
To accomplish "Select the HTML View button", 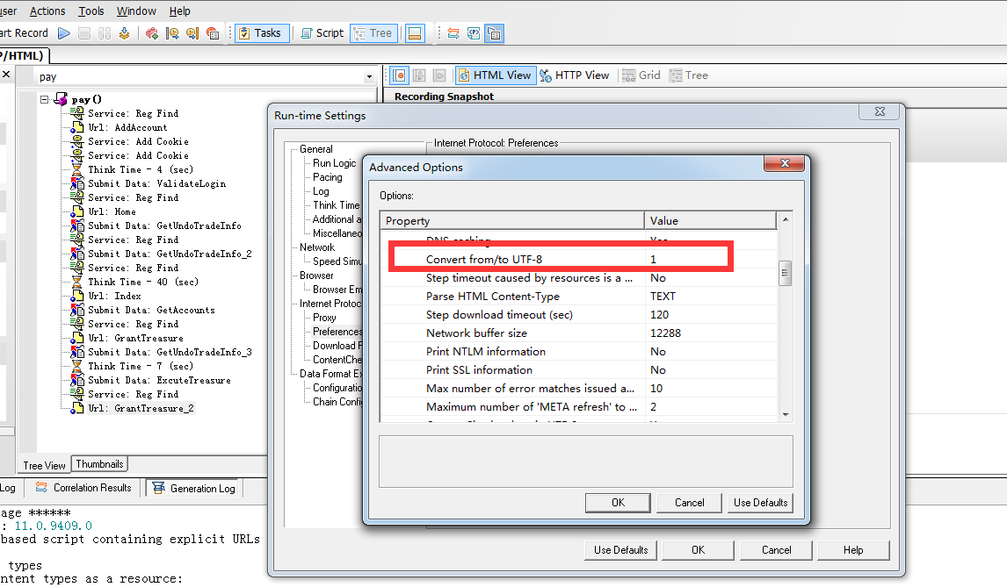I will (495, 75).
